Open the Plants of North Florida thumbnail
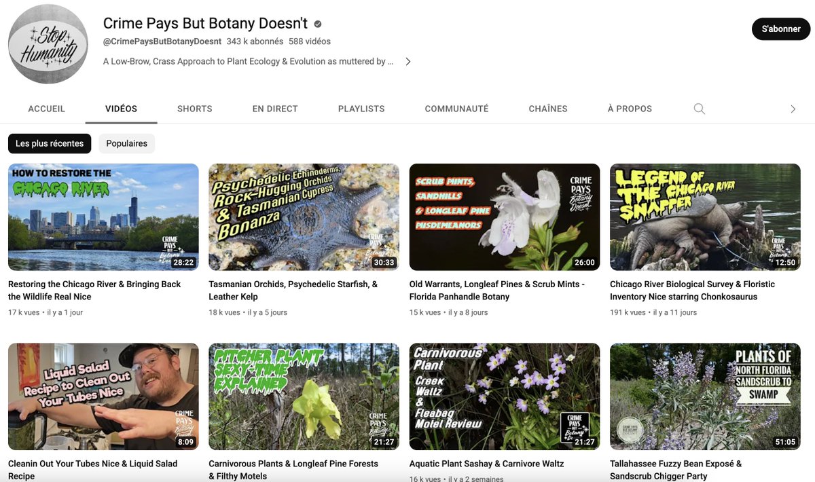Viewport: 815px width, 482px height. (705, 396)
